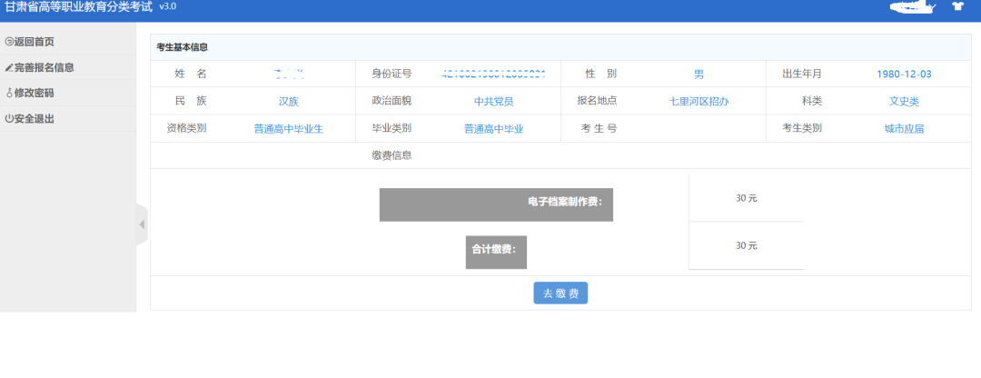Click the 七里河区招办 registration location value
Image resolution: width=981 pixels, height=378 pixels.
coord(699,102)
